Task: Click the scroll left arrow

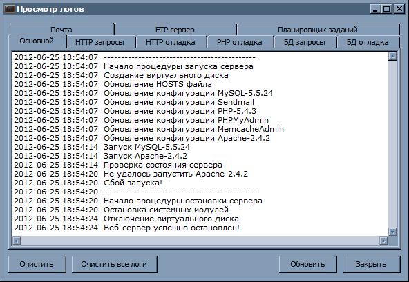Action: (x=17, y=241)
